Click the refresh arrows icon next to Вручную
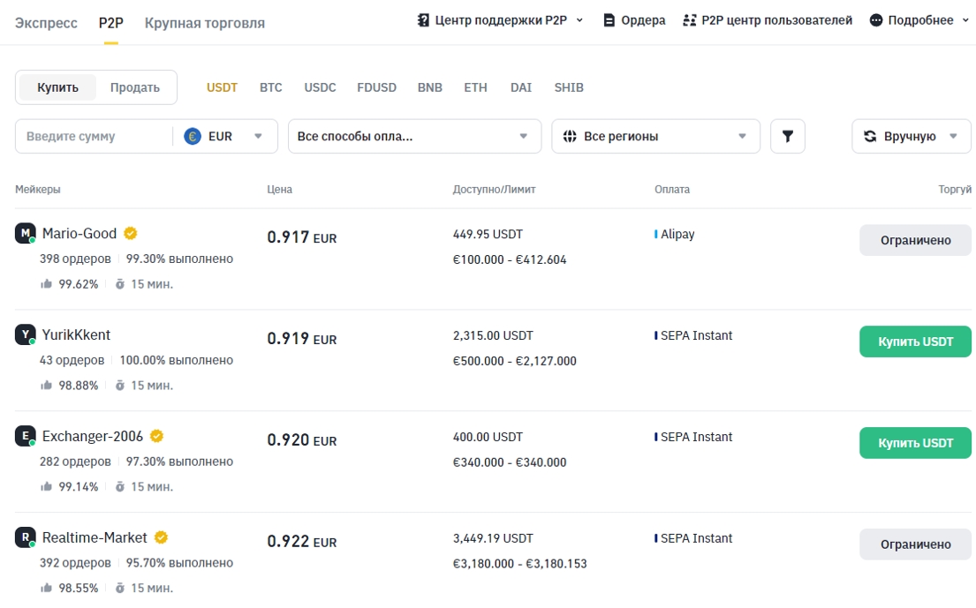Image resolution: width=976 pixels, height=608 pixels. 870,136
